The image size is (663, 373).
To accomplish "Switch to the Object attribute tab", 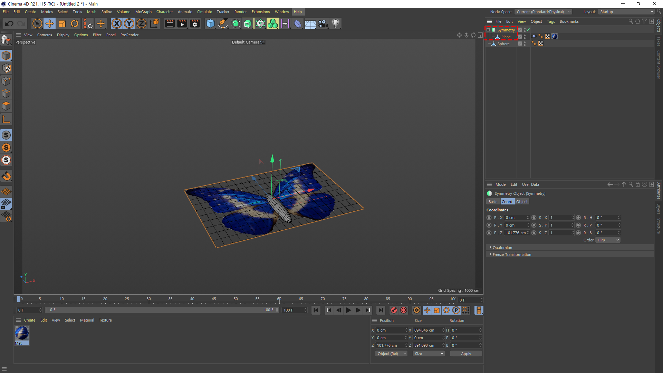I will click(x=522, y=202).
